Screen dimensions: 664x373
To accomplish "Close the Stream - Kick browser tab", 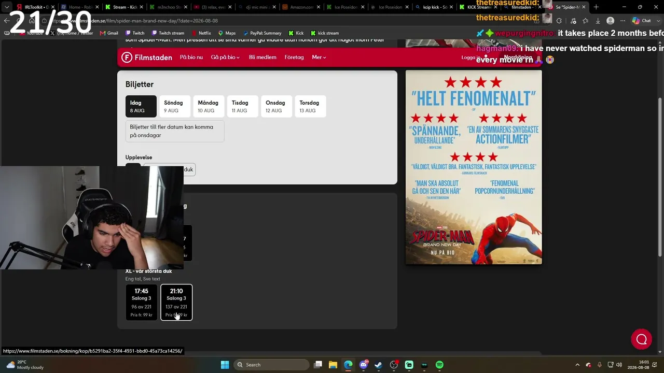I will coord(141,7).
